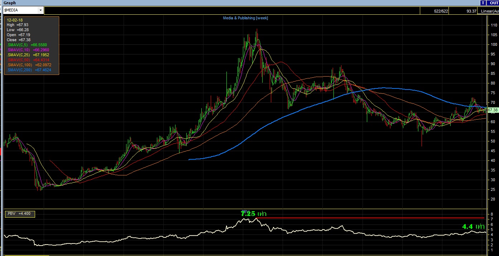Select the SMAV(C,50) indicator legend

point(28,60)
